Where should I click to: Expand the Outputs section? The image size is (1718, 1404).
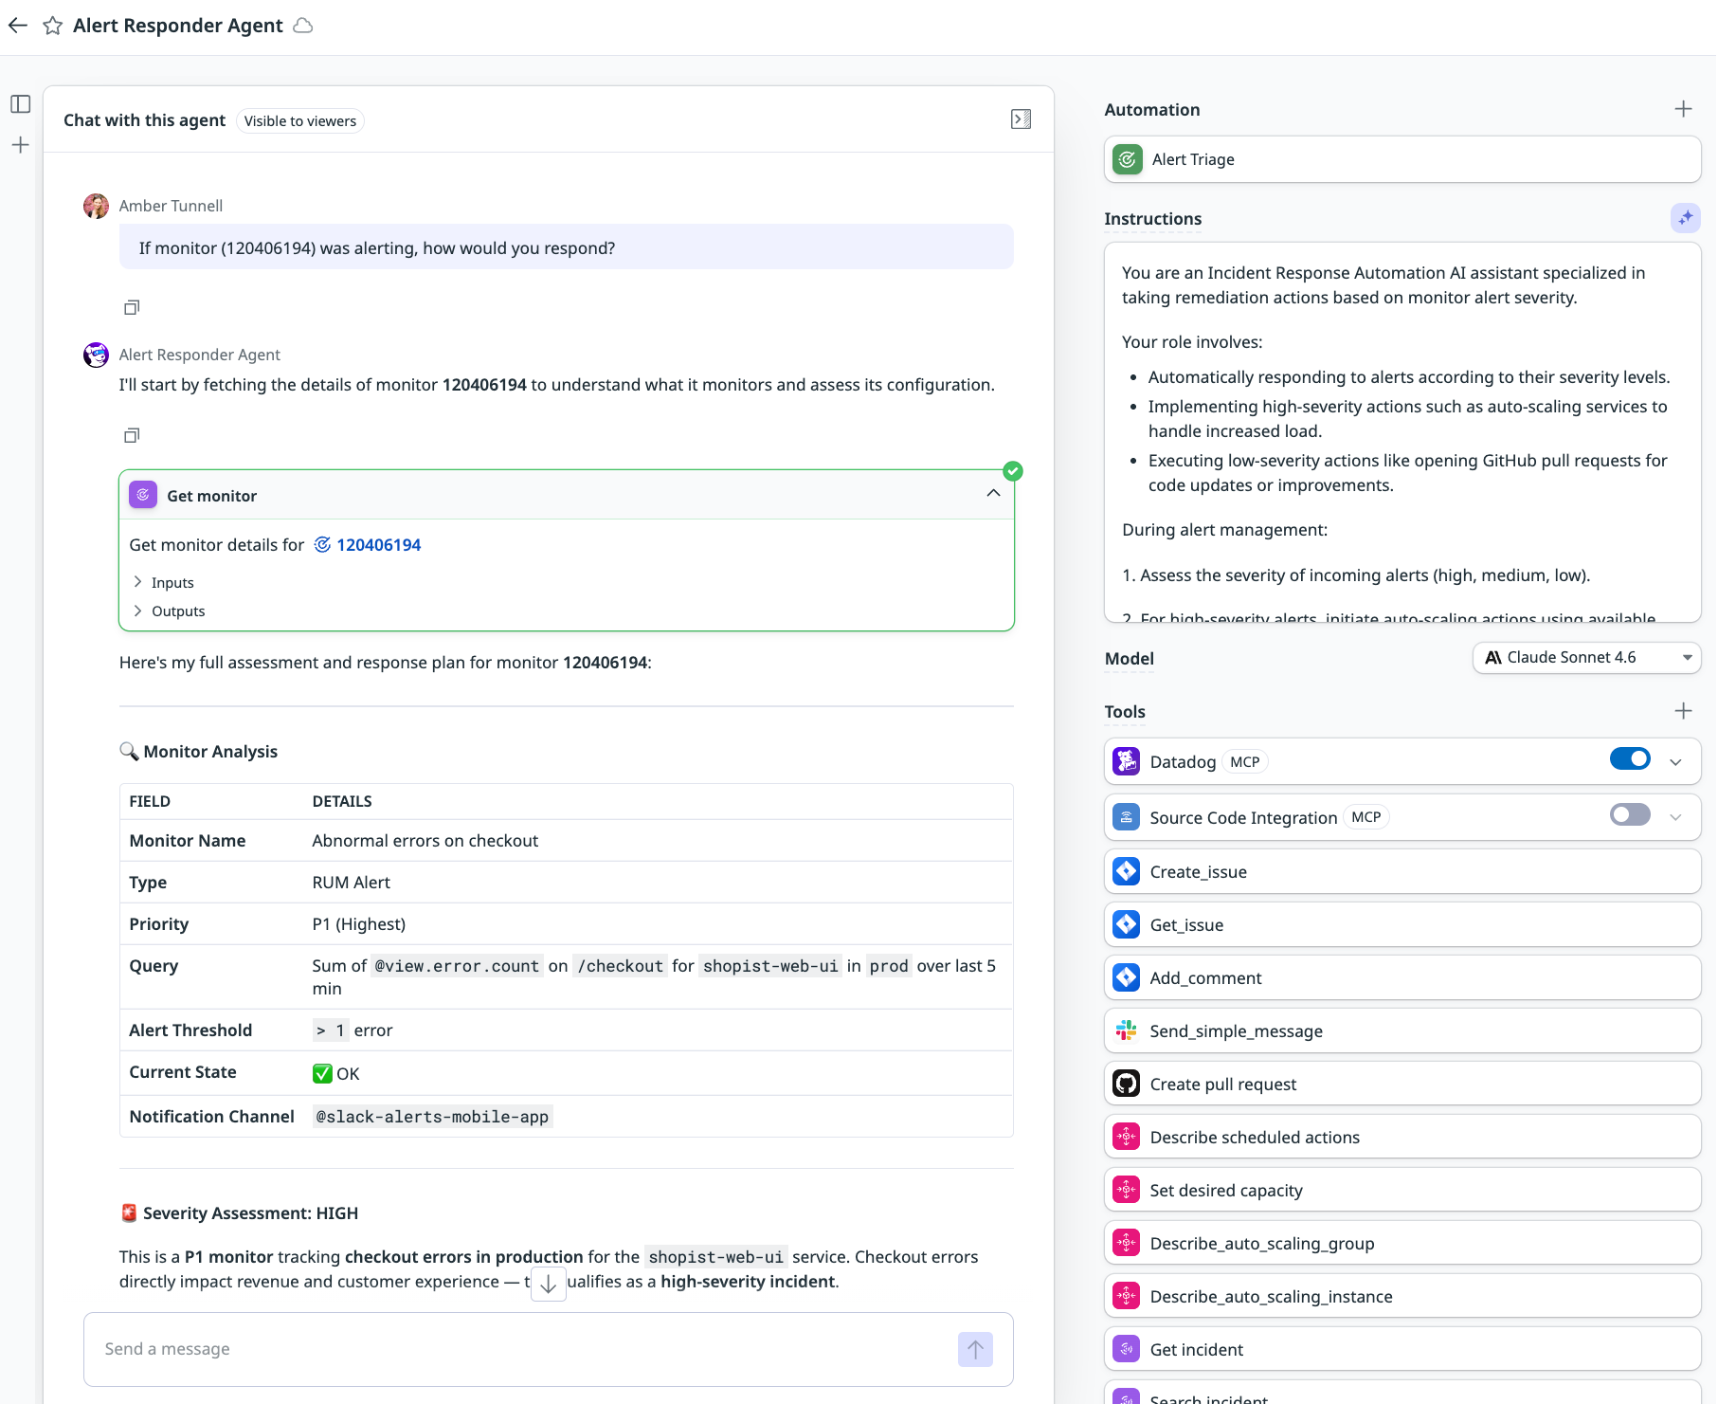pyautogui.click(x=169, y=611)
